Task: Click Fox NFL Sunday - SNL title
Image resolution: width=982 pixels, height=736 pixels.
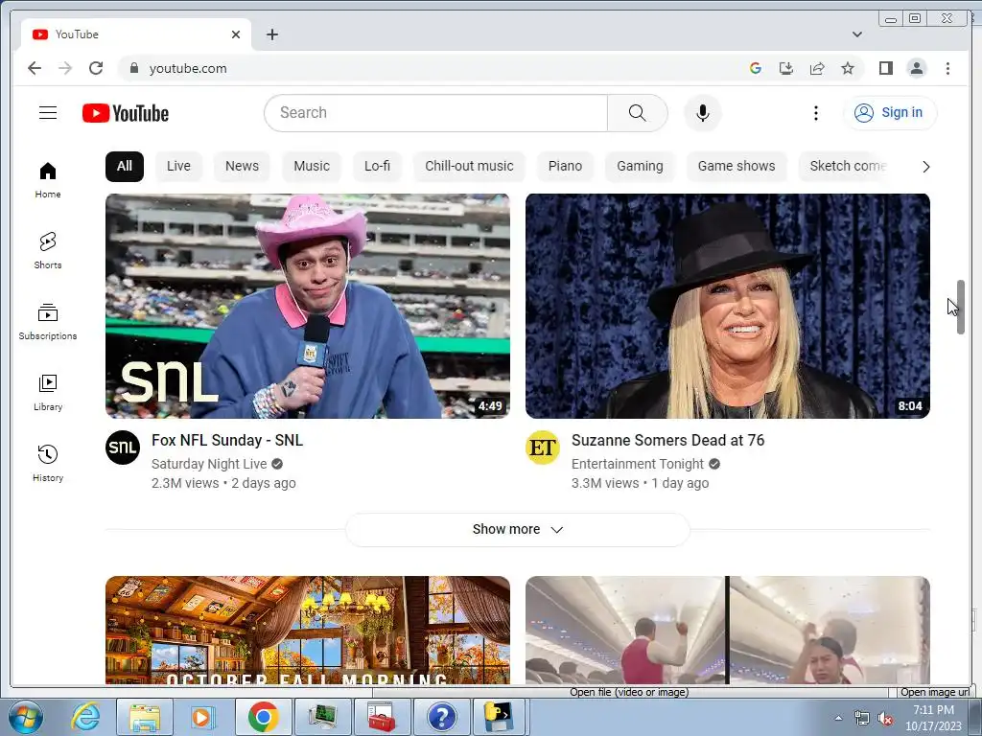Action: 227,440
